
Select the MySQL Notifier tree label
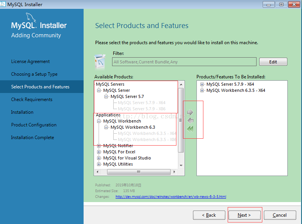(x=118, y=146)
